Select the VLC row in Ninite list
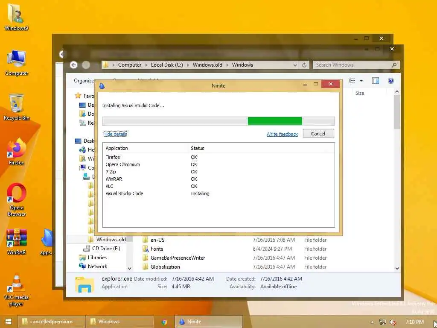 click(x=218, y=186)
